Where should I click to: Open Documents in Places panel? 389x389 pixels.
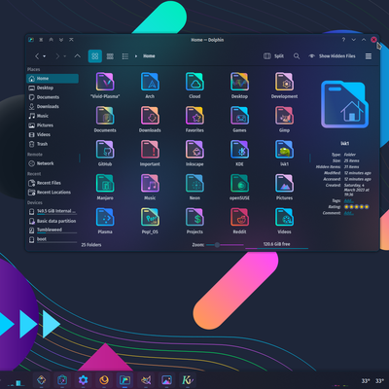tap(53, 97)
